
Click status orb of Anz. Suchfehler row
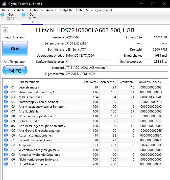tap(6, 111)
